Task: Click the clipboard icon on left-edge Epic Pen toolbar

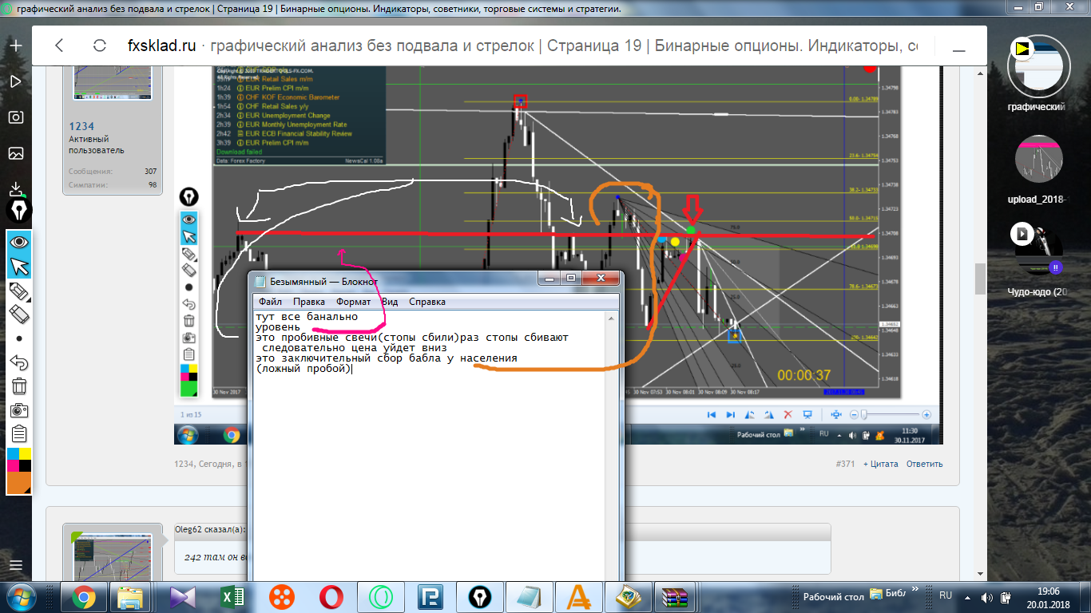Action: click(x=19, y=434)
